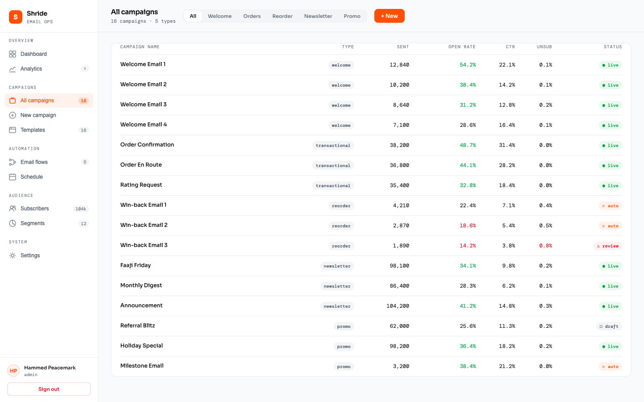The height and width of the screenshot is (402, 644).
Task: Show only Promo campaigns tab
Action: coord(352,16)
